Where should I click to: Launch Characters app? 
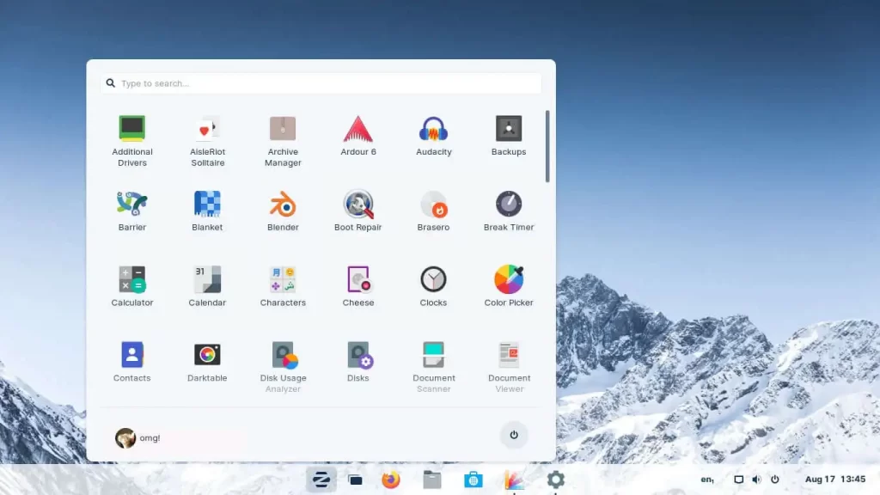(282, 286)
